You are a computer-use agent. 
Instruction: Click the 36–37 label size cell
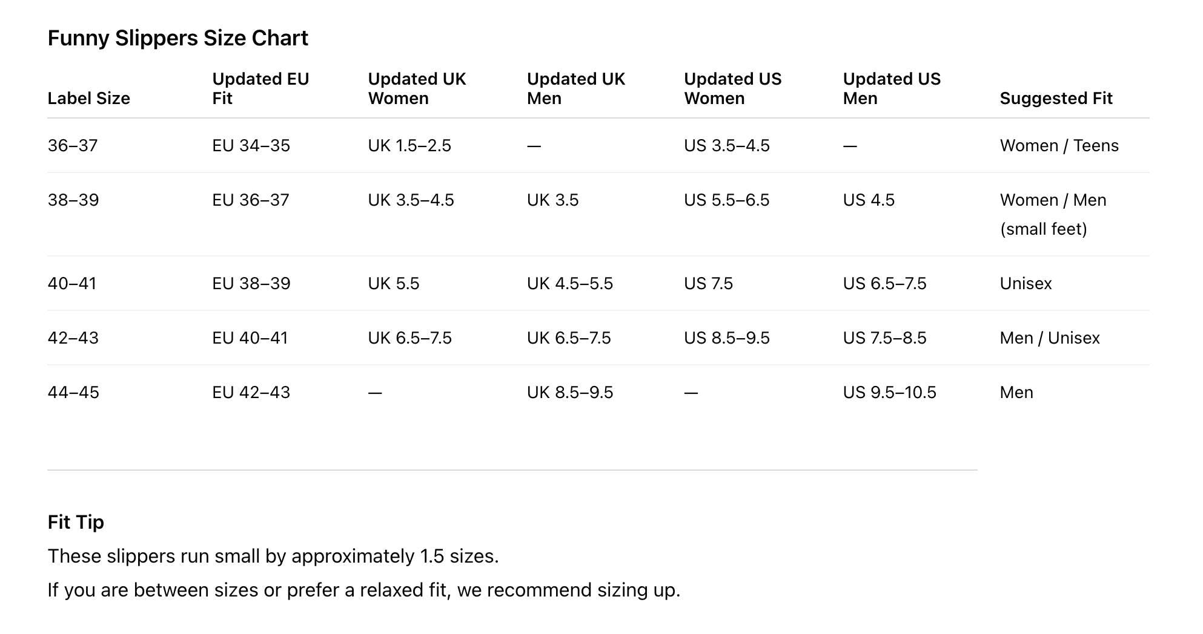(x=73, y=146)
